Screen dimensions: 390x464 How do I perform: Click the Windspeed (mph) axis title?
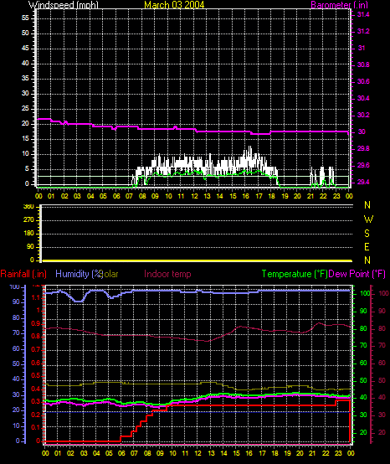coord(64,5)
